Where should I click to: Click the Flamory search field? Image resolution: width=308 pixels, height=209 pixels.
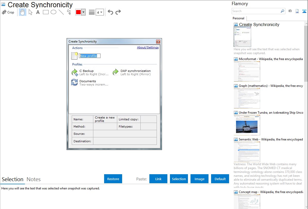coord(256,11)
